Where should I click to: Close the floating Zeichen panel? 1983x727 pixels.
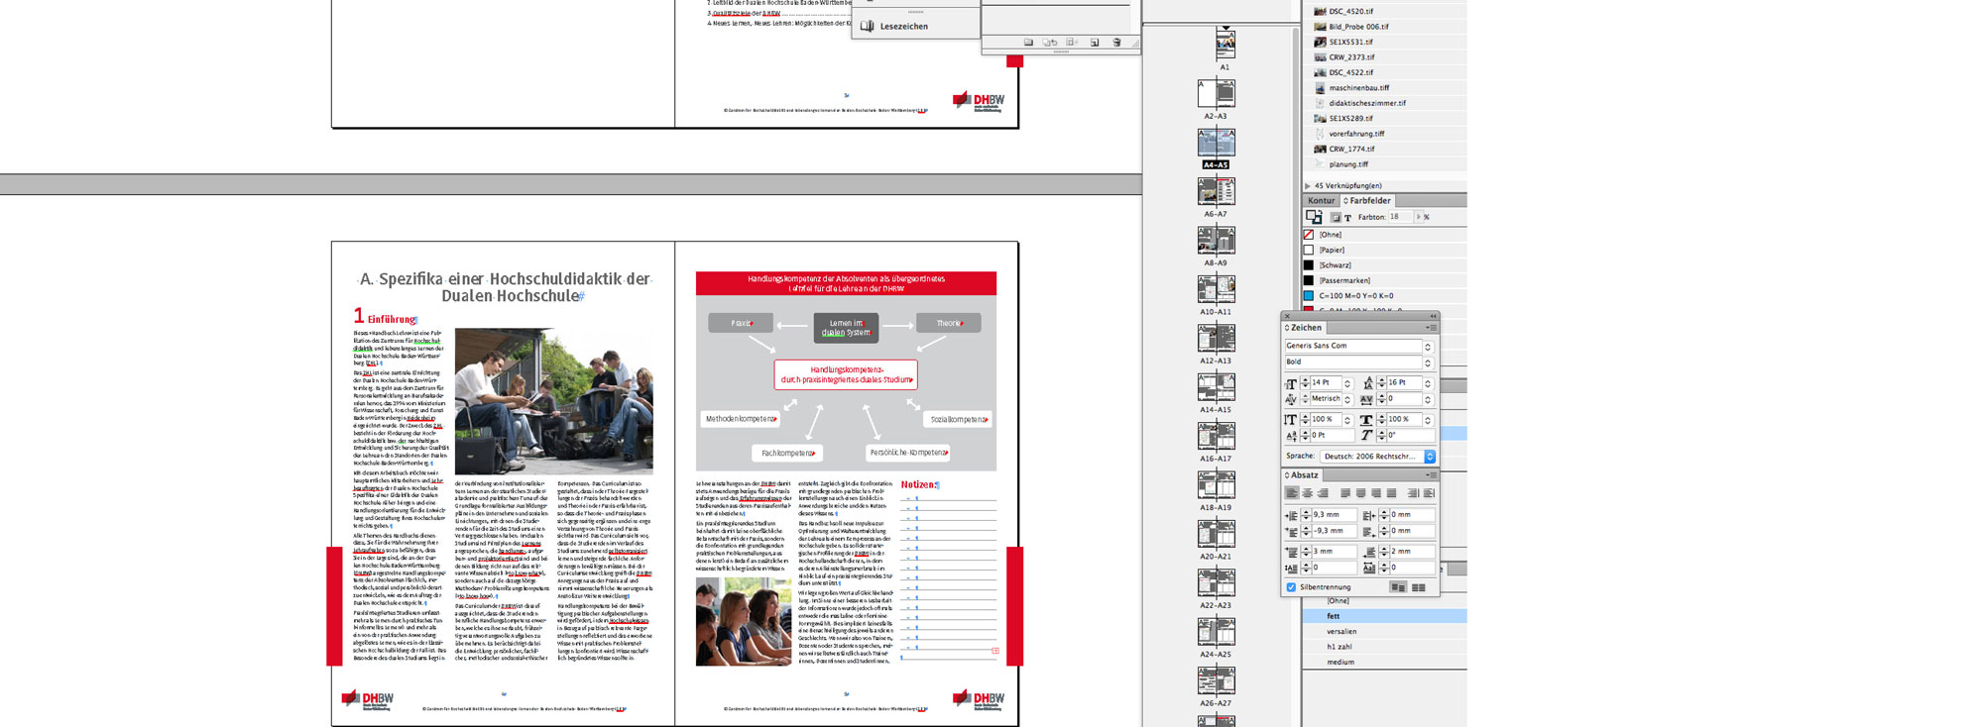pyautogui.click(x=1287, y=316)
